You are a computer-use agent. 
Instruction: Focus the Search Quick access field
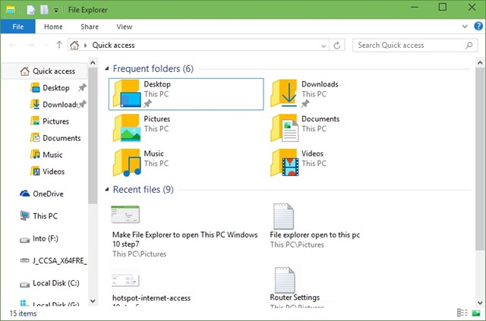(415, 46)
